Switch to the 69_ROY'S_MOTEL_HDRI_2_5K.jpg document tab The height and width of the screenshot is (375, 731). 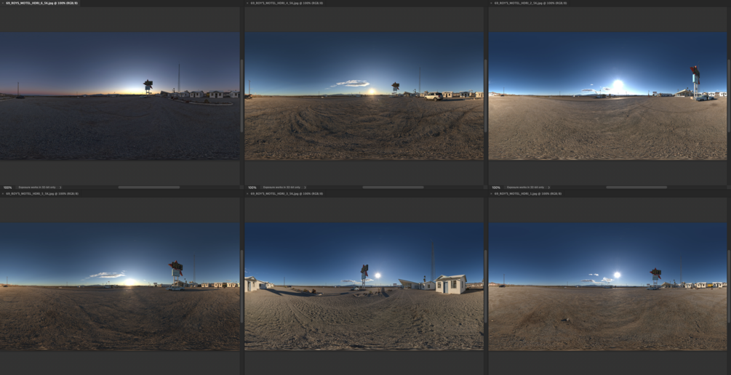point(530,3)
